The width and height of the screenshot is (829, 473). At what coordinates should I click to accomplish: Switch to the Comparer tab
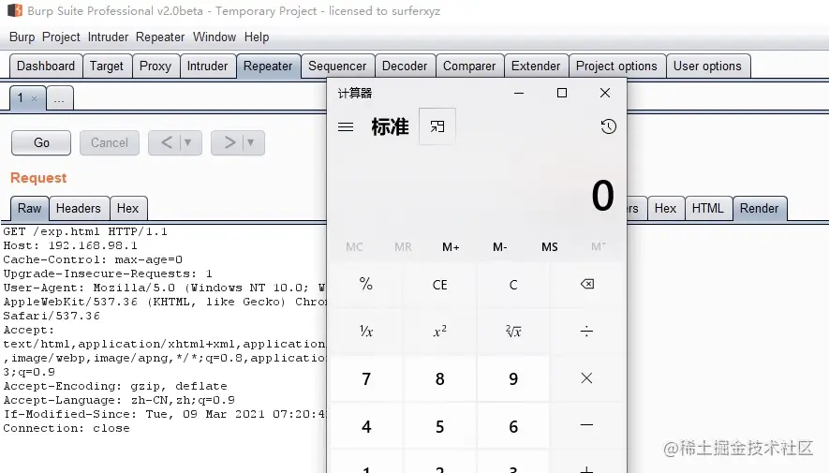pos(469,67)
